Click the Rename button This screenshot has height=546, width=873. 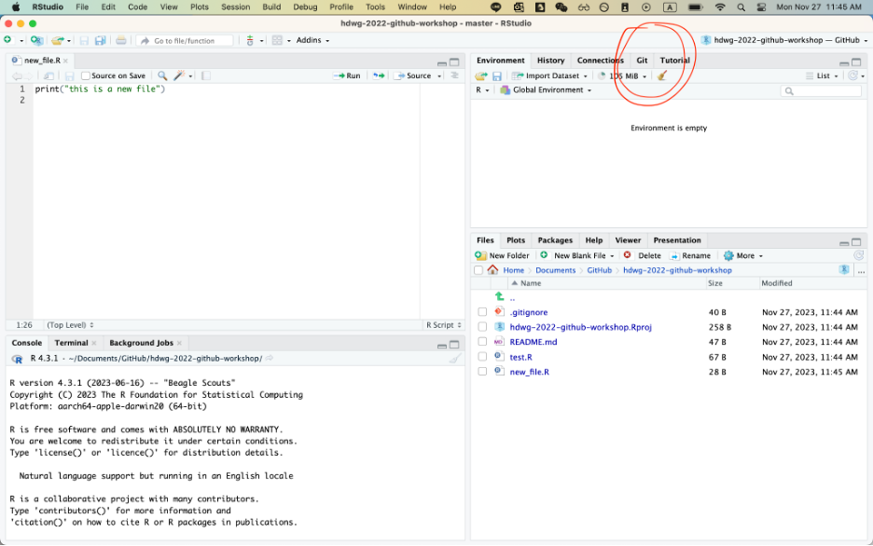pos(690,256)
